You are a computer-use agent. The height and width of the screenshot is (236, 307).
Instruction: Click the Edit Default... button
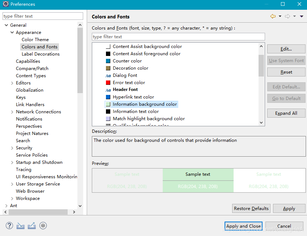(286, 87)
